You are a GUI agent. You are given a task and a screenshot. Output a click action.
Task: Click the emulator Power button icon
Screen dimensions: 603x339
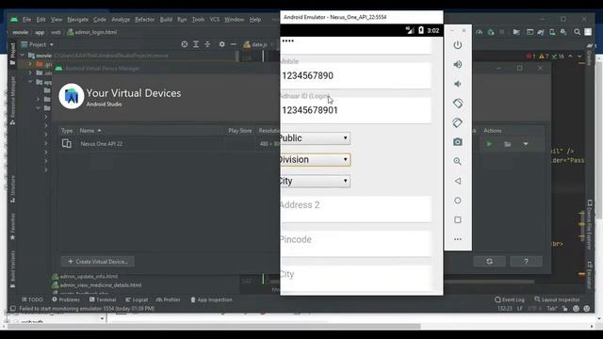click(x=458, y=45)
